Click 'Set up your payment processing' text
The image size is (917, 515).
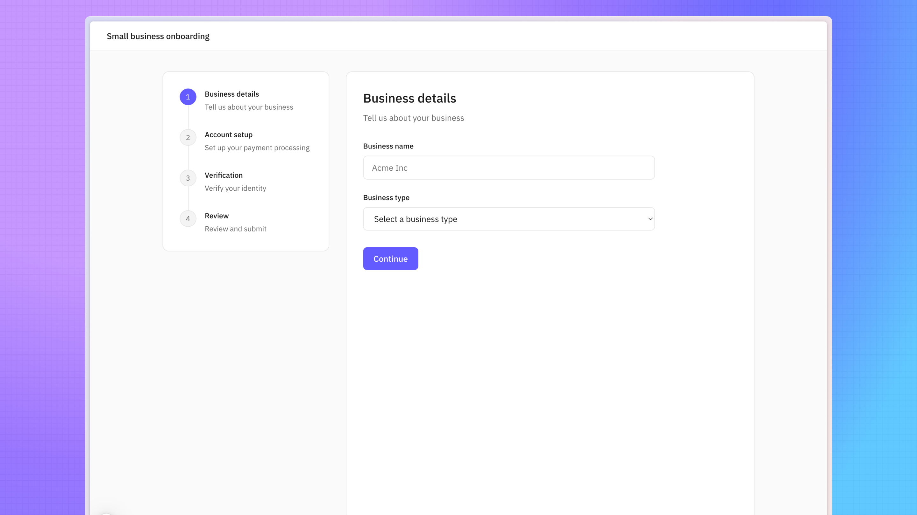pos(257,148)
